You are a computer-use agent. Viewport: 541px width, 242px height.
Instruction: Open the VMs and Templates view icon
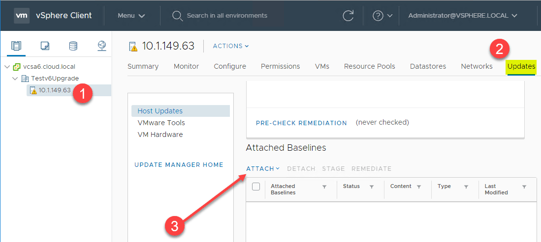tap(45, 46)
